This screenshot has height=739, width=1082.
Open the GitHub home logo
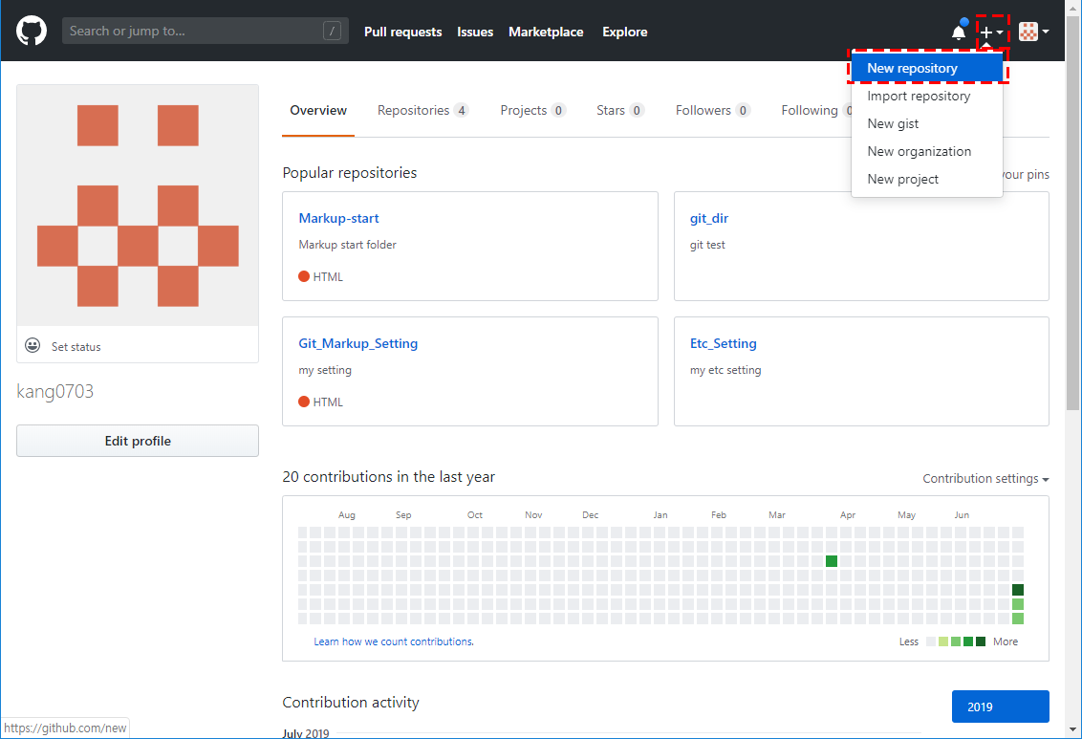tap(31, 31)
